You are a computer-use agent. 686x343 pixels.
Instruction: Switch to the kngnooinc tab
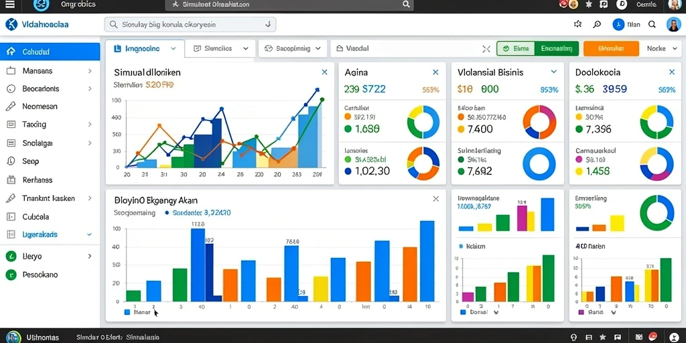tap(145, 48)
